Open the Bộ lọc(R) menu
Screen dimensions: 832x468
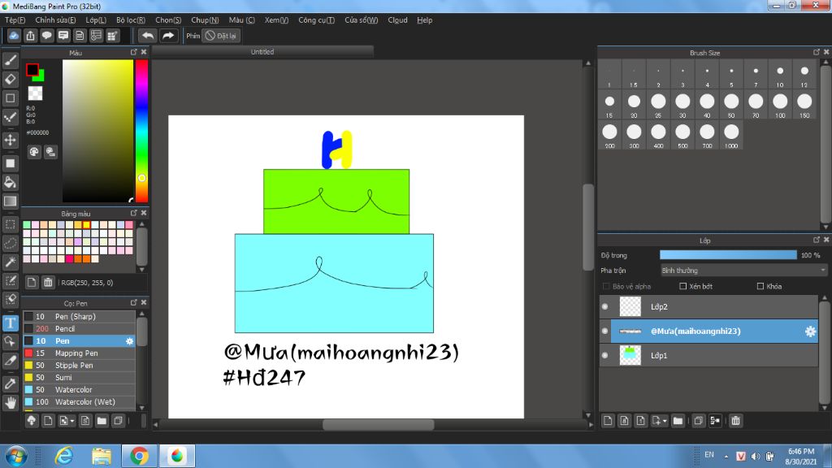[x=131, y=20]
